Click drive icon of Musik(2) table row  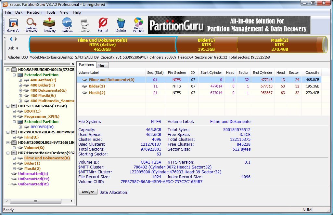point(84,93)
